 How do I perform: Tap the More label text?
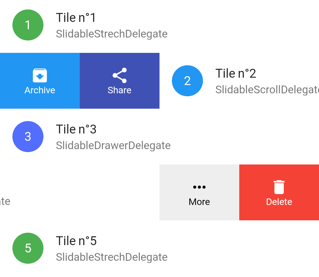pyautogui.click(x=199, y=202)
